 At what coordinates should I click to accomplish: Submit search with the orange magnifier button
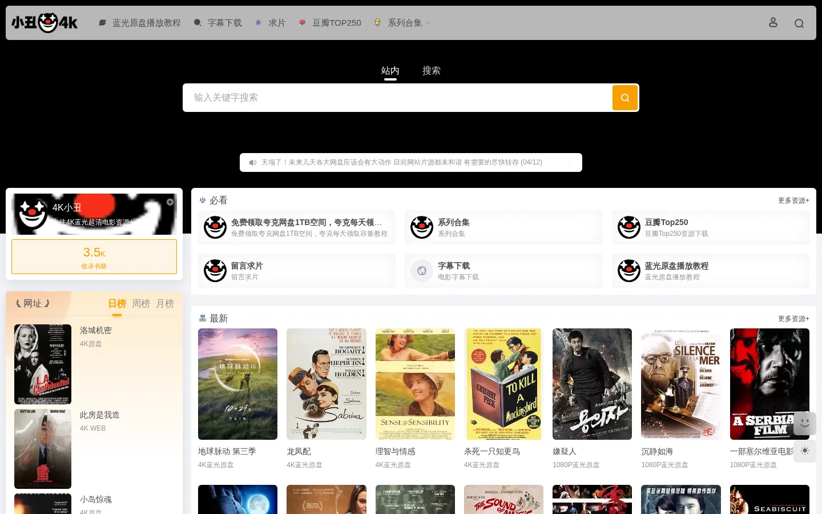625,98
